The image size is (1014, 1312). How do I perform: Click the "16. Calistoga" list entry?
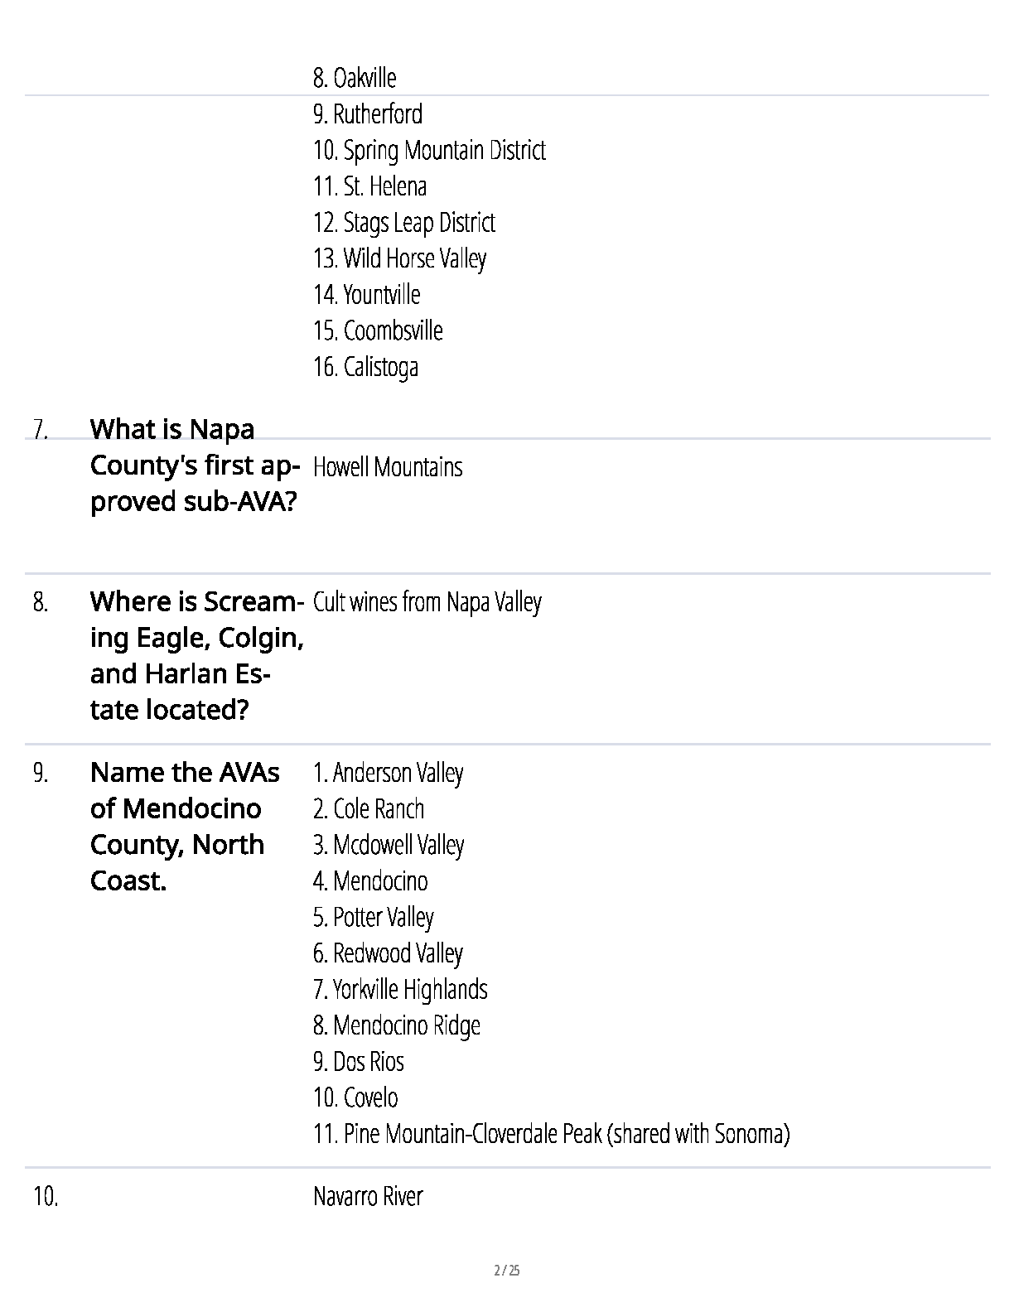point(365,367)
